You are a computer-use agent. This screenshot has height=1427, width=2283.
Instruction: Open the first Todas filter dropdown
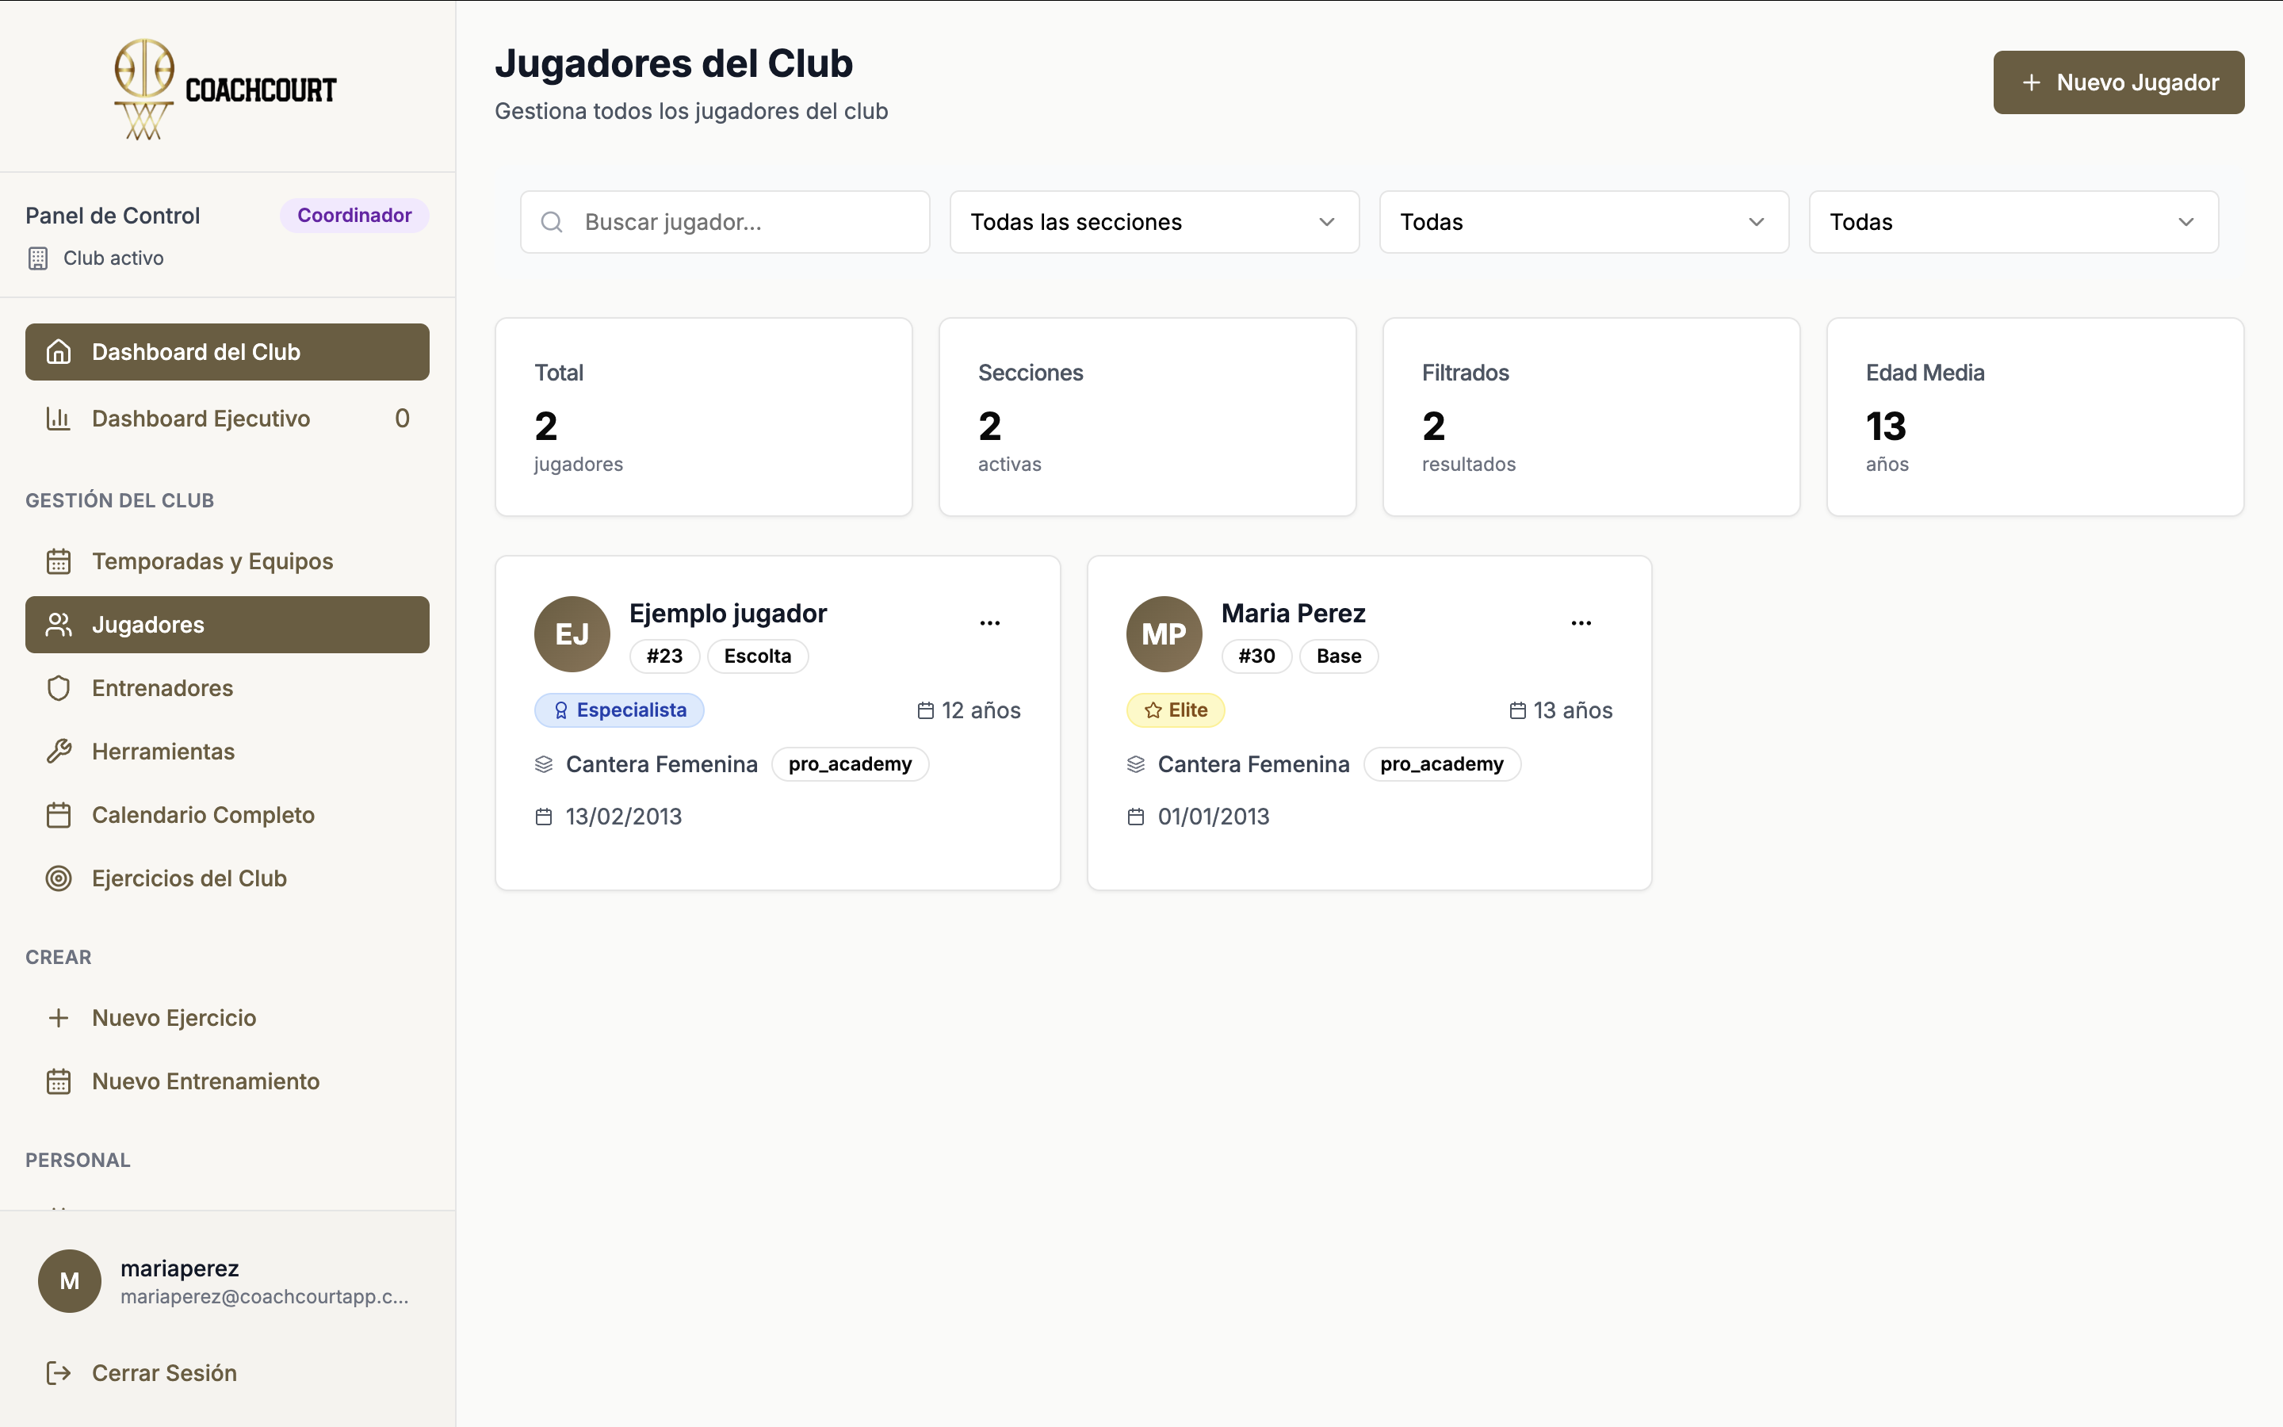(x=1582, y=222)
